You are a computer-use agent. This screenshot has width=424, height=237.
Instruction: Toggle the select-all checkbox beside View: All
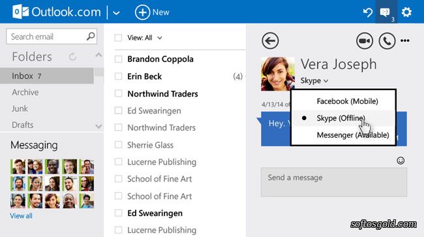(118, 38)
